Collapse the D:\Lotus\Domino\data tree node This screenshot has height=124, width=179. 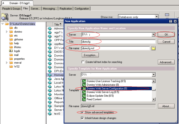point(3,24)
